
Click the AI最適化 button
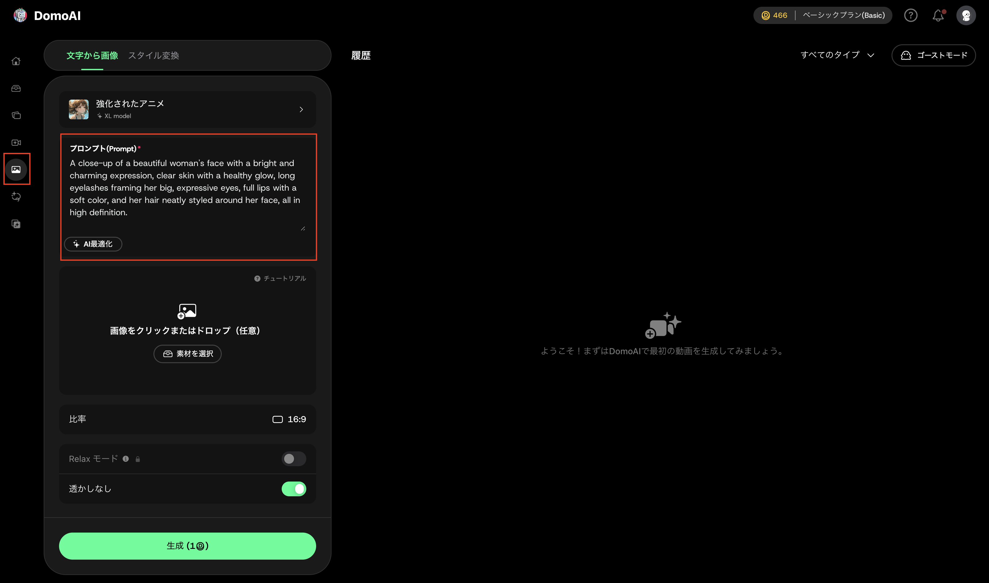tap(93, 244)
